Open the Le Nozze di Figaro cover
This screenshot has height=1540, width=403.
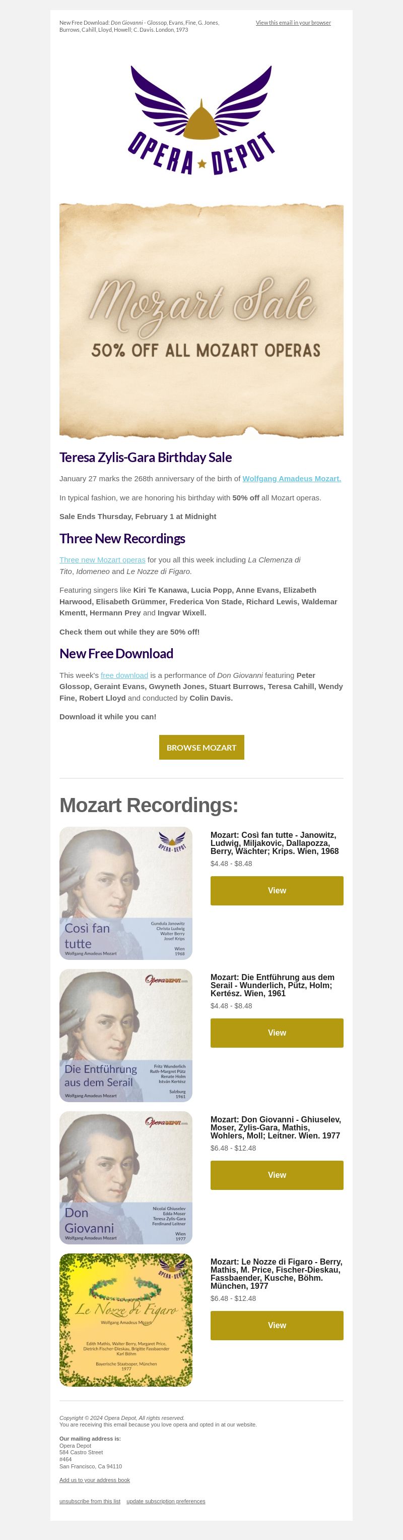pos(125,1320)
